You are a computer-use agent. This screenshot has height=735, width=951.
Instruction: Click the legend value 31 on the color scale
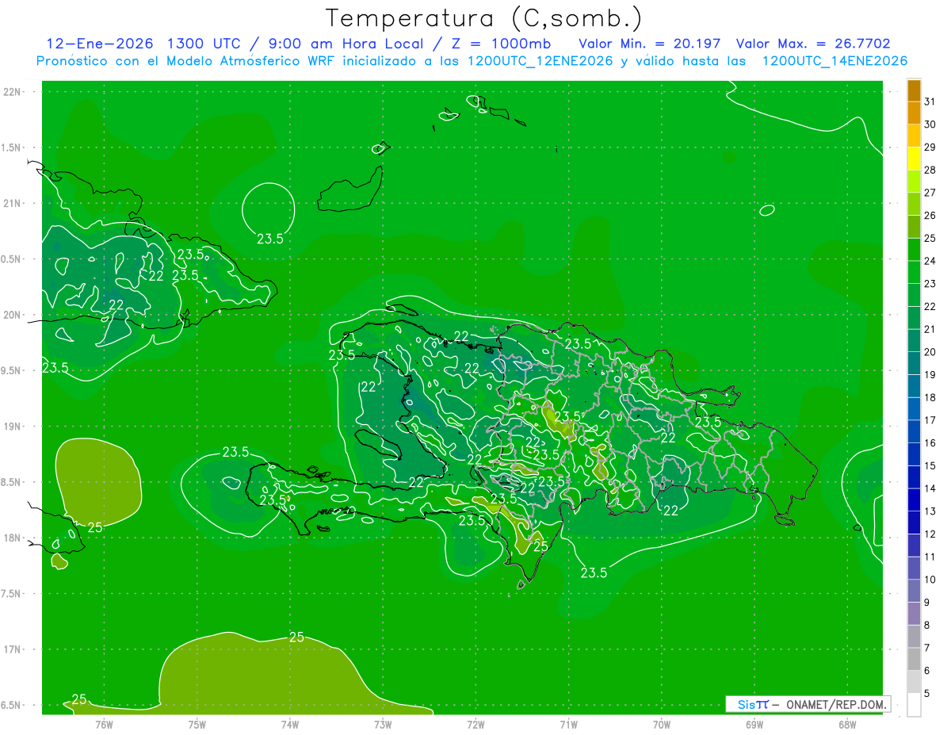click(930, 101)
